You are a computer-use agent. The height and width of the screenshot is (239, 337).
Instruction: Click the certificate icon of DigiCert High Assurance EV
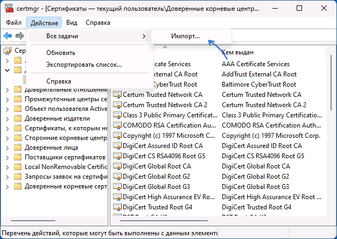tap(117, 197)
